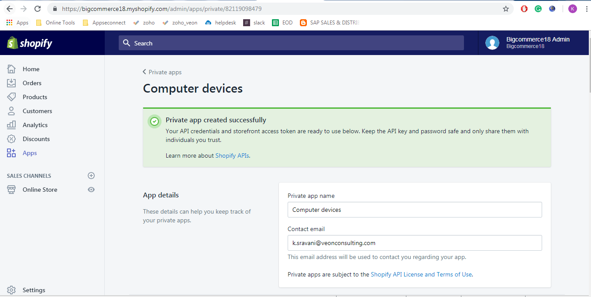591x297 pixels.
Task: Click the magnifier icon in the search bar
Action: pyautogui.click(x=127, y=43)
